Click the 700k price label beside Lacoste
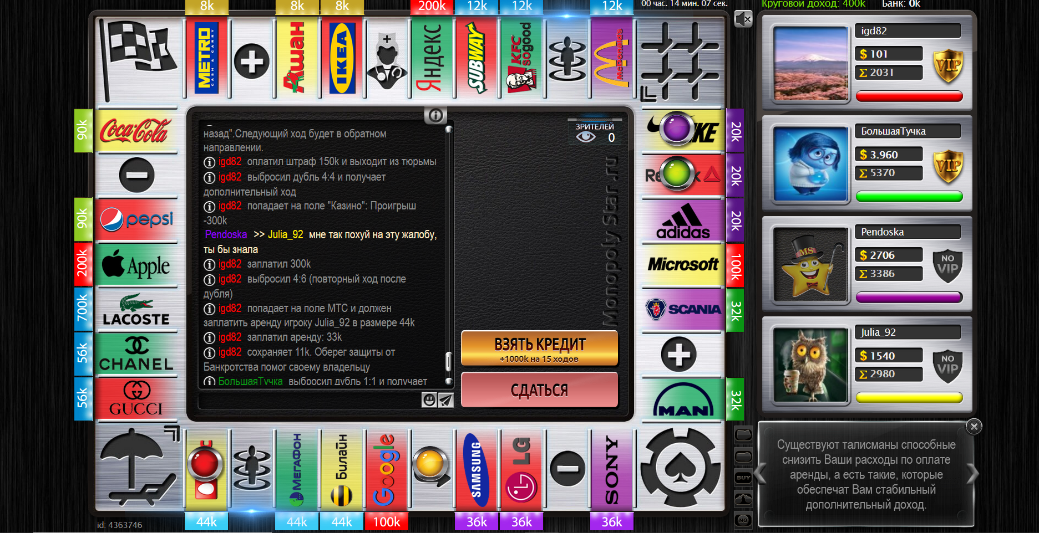The height and width of the screenshot is (533, 1039). [83, 308]
